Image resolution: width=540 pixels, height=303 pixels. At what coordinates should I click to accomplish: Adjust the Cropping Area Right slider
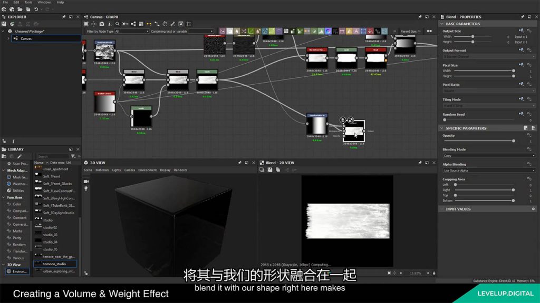point(484,190)
